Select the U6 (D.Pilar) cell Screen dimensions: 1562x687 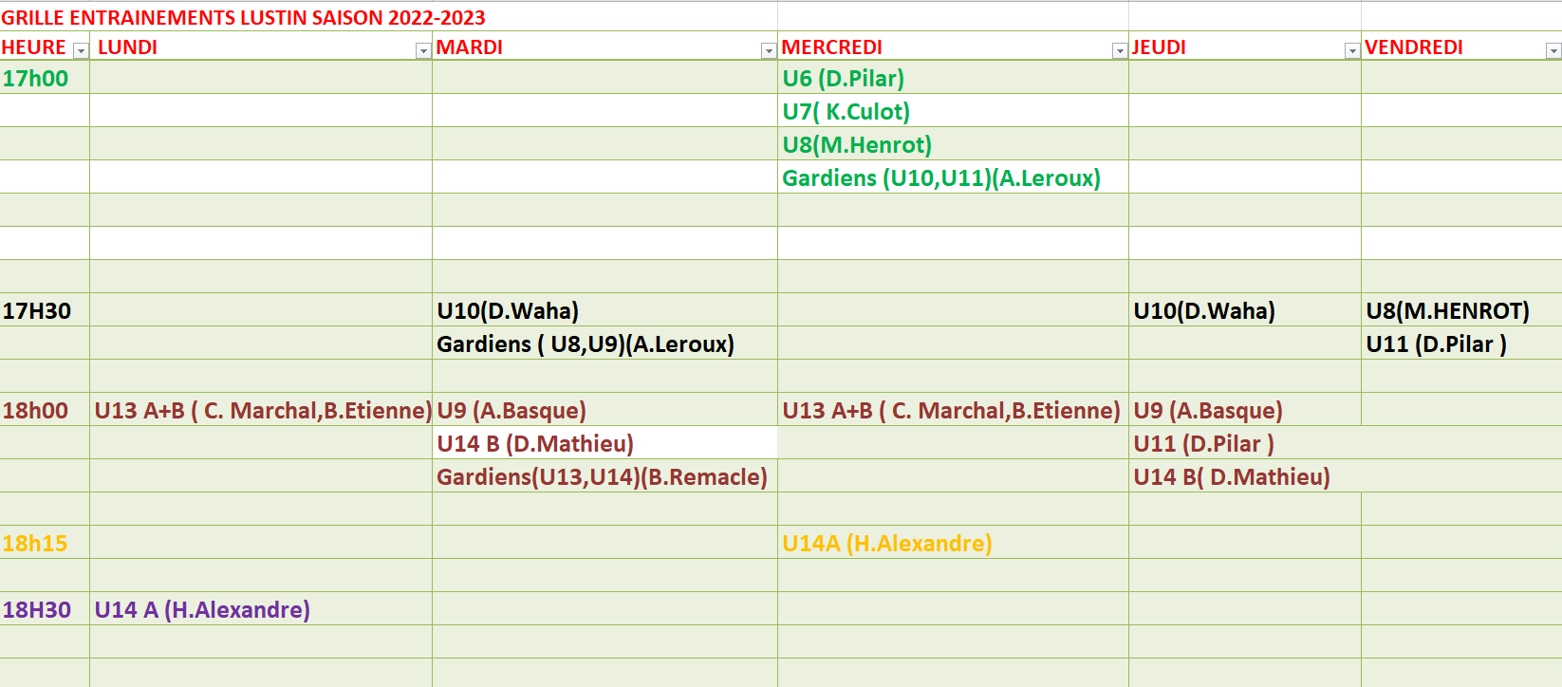point(953,78)
